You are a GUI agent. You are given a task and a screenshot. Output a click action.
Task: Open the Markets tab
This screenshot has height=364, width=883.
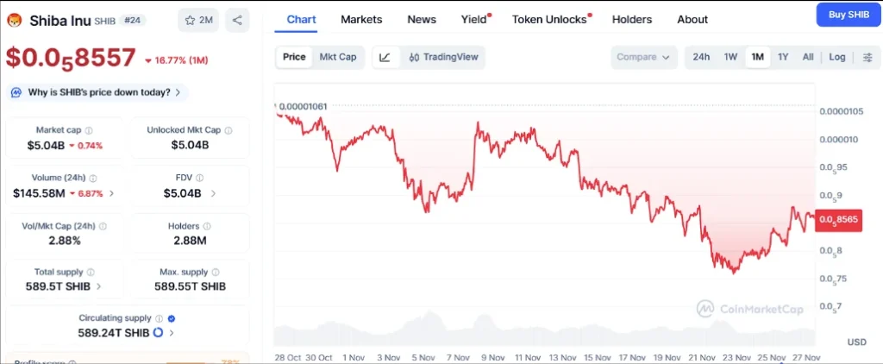(x=361, y=19)
